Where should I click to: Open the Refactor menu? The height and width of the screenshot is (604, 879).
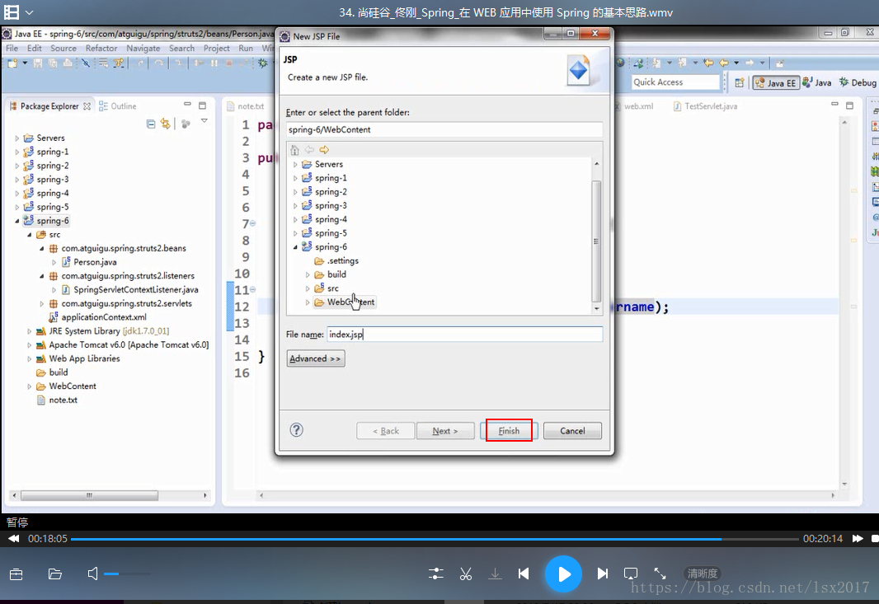101,48
